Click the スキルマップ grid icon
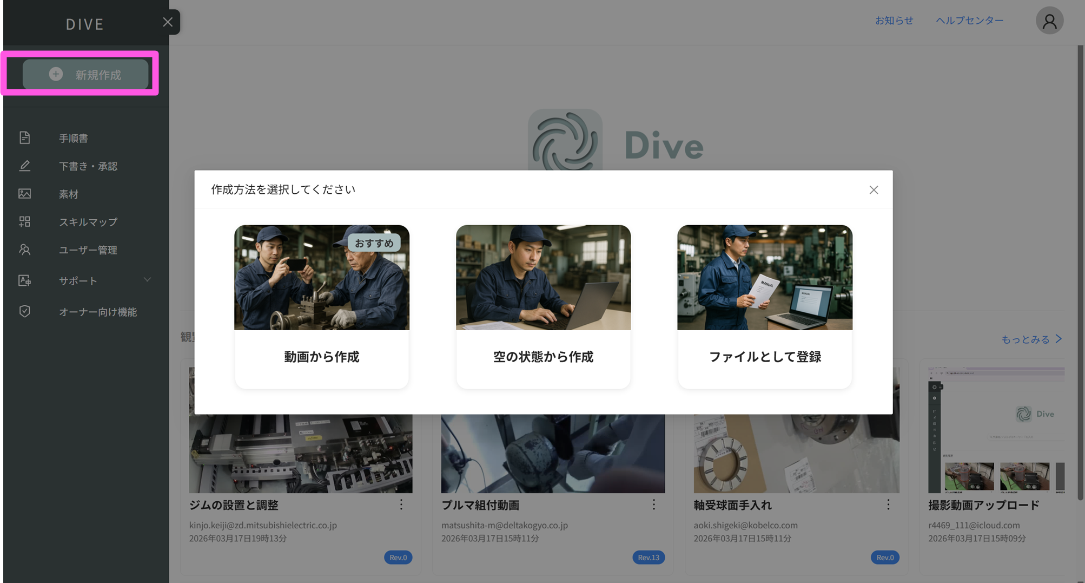 pos(25,222)
